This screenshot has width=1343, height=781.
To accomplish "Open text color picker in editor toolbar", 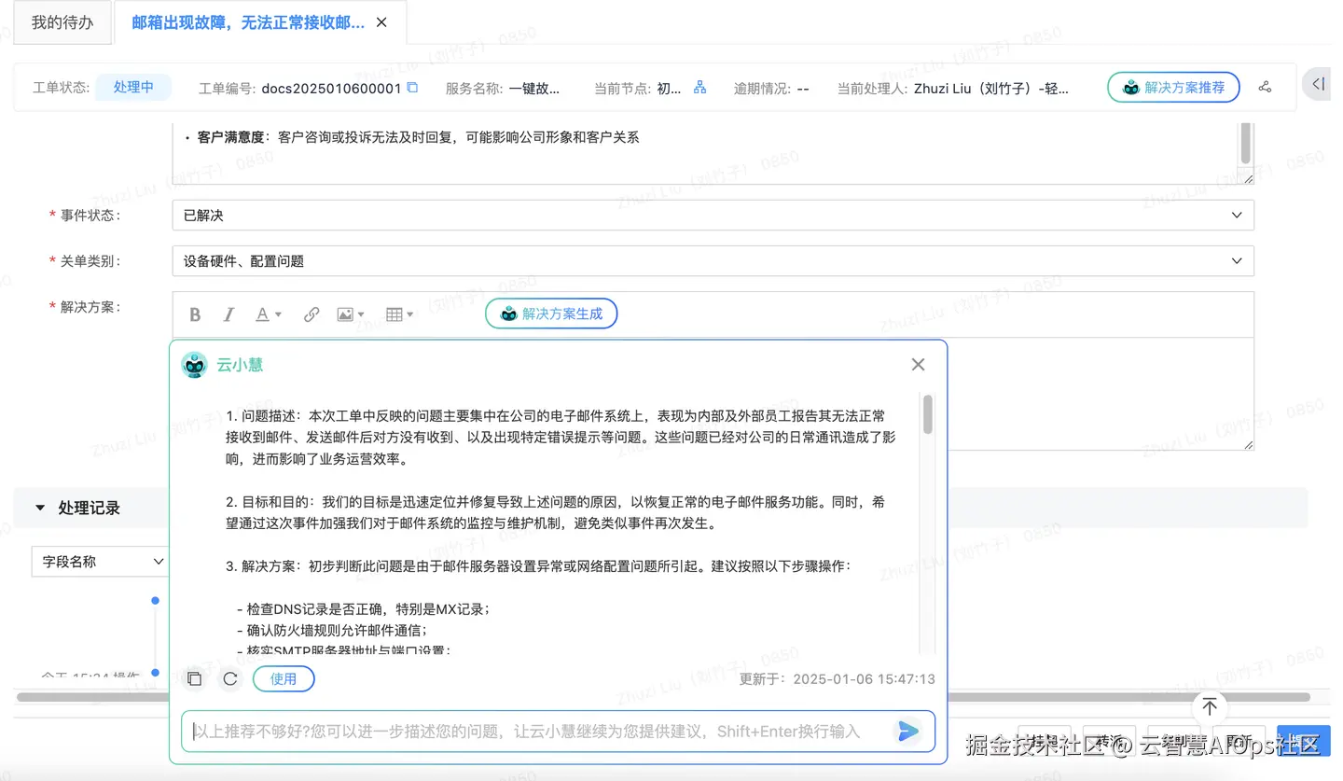I will [268, 314].
